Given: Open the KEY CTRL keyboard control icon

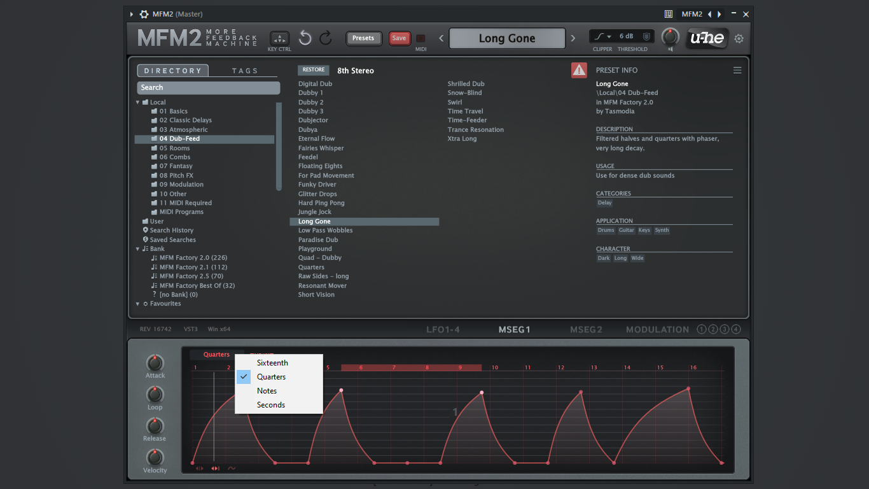Looking at the screenshot, I should (x=279, y=38).
